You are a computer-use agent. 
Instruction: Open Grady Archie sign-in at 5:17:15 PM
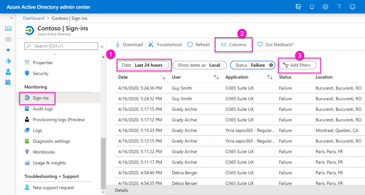240,109
